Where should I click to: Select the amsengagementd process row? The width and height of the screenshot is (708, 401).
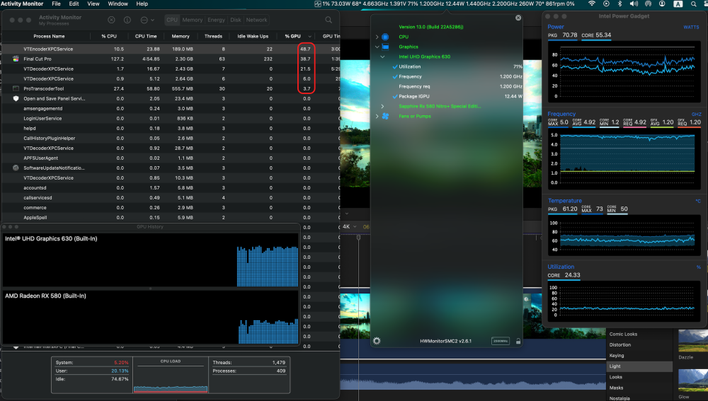point(171,108)
